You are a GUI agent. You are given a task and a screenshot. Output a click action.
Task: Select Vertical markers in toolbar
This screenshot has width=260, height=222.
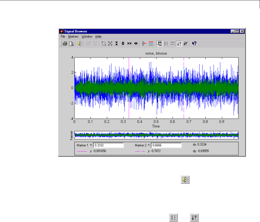pos(166,44)
